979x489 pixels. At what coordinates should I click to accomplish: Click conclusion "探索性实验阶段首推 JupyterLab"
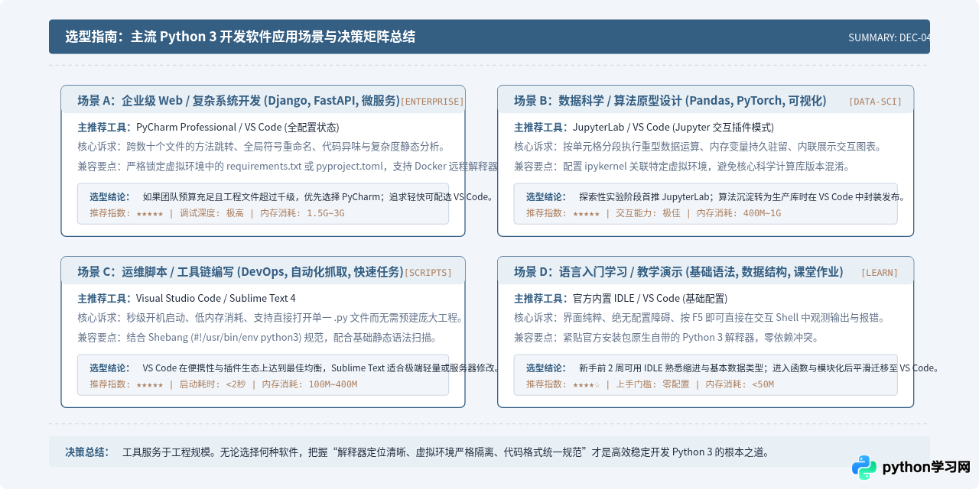pyautogui.click(x=716, y=196)
